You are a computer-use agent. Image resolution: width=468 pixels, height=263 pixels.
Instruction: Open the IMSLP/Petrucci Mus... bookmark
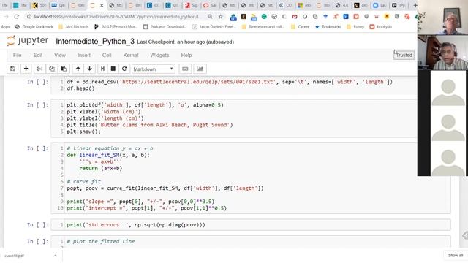point(116,27)
